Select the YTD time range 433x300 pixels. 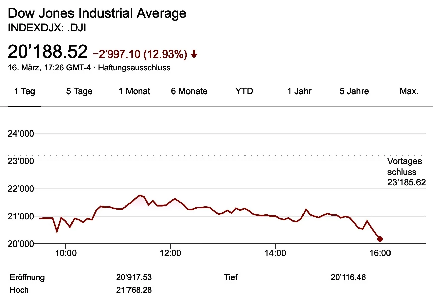[x=244, y=91]
